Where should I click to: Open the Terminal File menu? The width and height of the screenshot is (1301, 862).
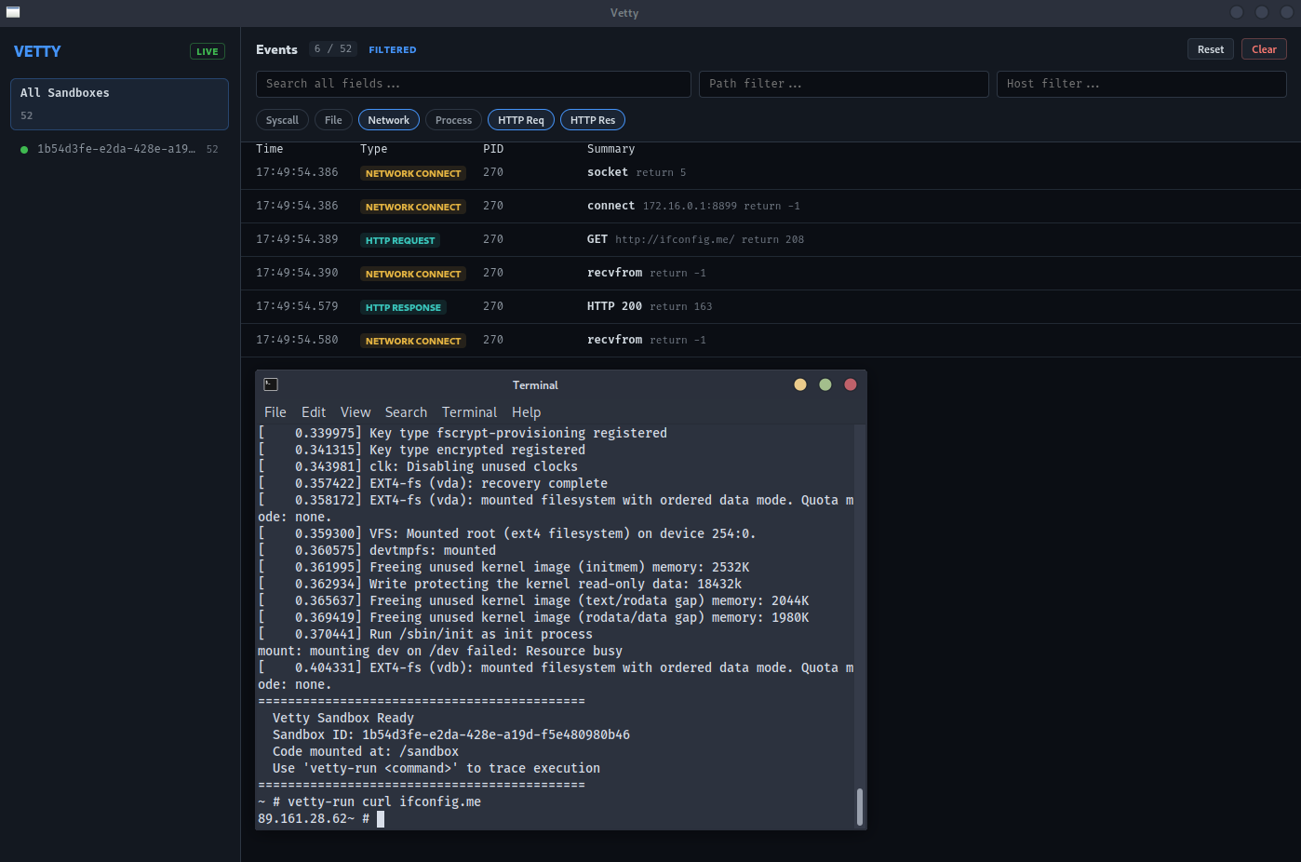click(275, 412)
